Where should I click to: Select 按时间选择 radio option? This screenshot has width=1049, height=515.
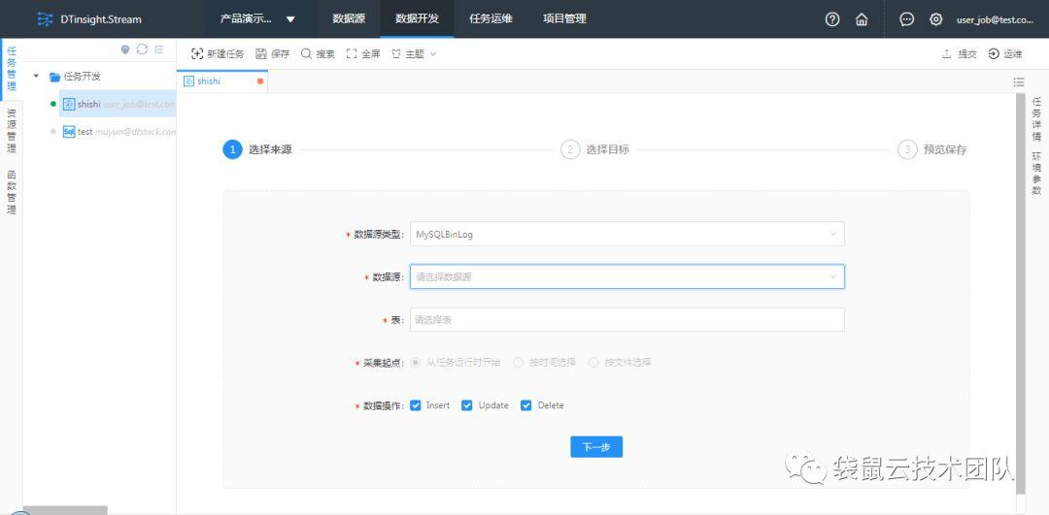[518, 363]
